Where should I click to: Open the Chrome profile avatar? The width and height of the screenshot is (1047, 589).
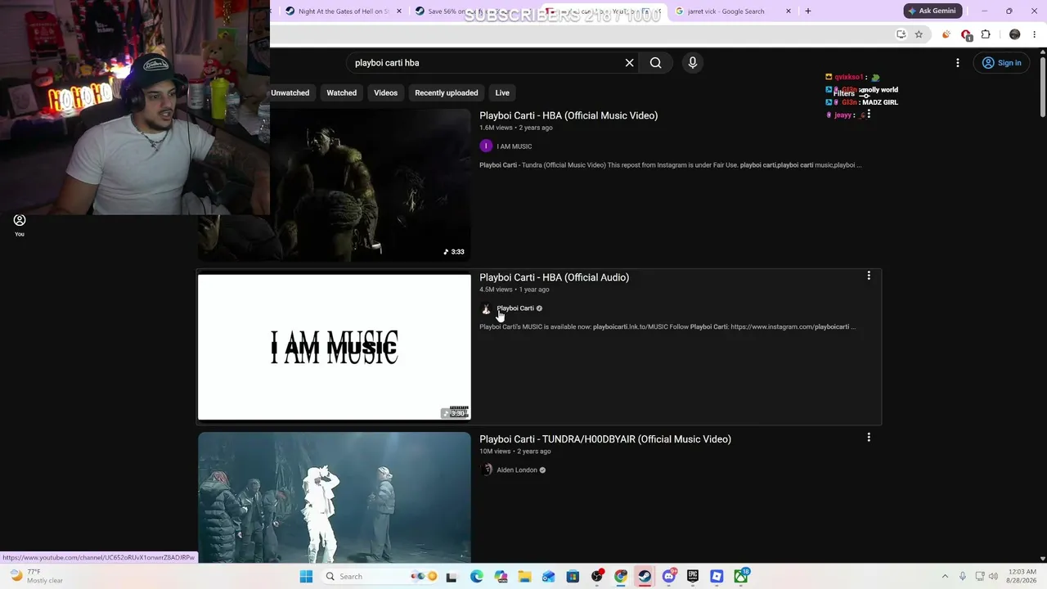(1015, 34)
